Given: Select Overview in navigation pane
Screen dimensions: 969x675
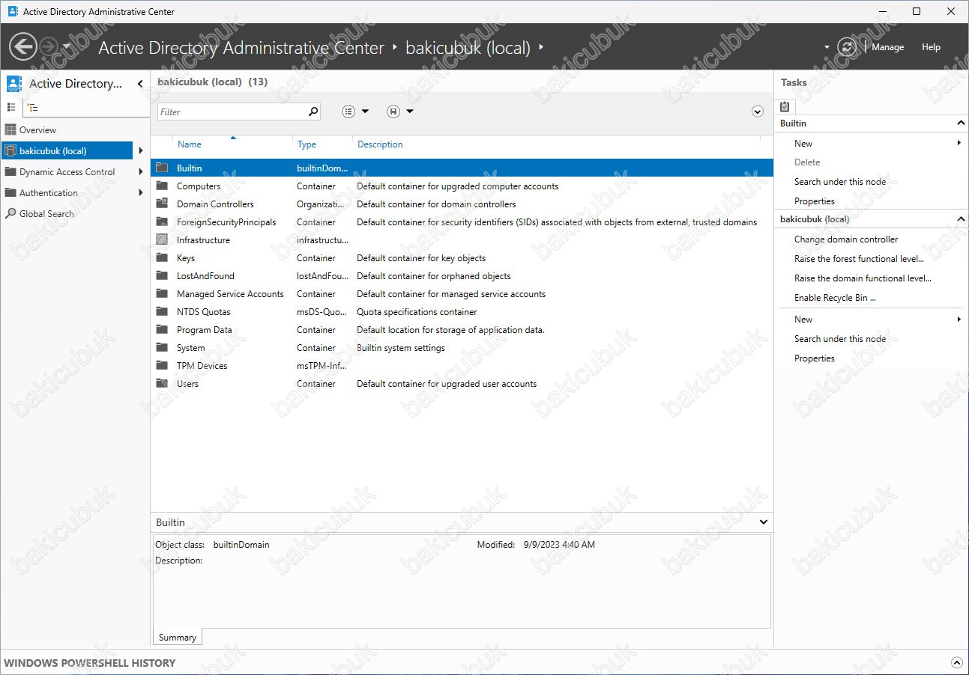Looking at the screenshot, I should [x=37, y=130].
